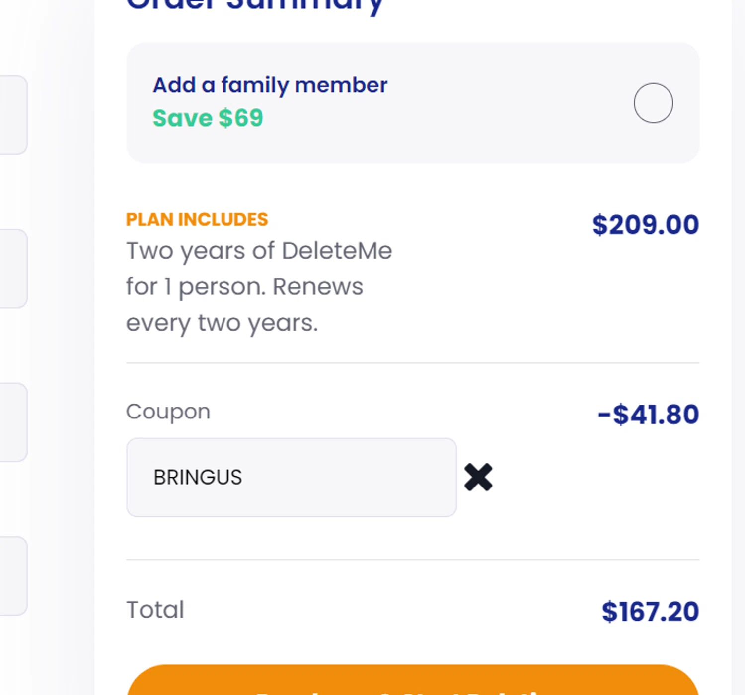Click the BRINGUS coupon code field
This screenshot has width=745, height=695.
[x=291, y=477]
